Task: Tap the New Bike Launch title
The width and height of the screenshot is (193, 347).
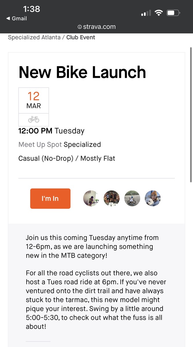Action: pyautogui.click(x=82, y=72)
